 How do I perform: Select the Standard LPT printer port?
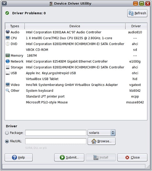[x=45, y=96]
